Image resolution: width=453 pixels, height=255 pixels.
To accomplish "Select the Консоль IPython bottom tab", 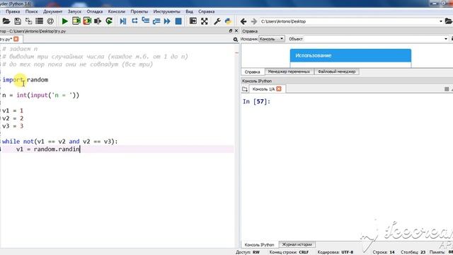I will (x=260, y=244).
